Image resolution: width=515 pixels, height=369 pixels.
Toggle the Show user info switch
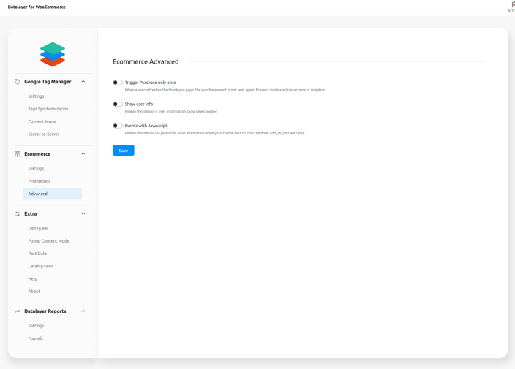[118, 104]
